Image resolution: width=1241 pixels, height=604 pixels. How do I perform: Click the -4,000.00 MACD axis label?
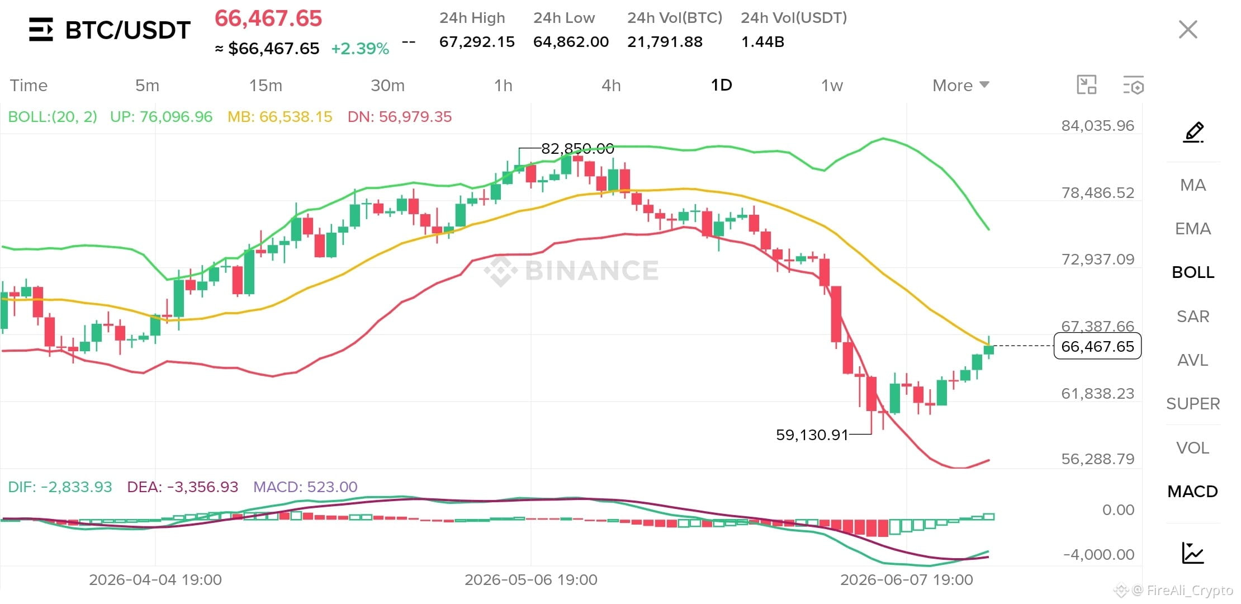1098,555
